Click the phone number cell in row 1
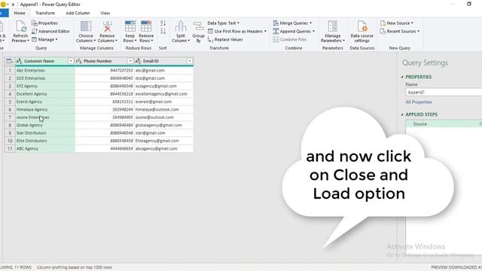The height and width of the screenshot is (271, 482). point(105,70)
